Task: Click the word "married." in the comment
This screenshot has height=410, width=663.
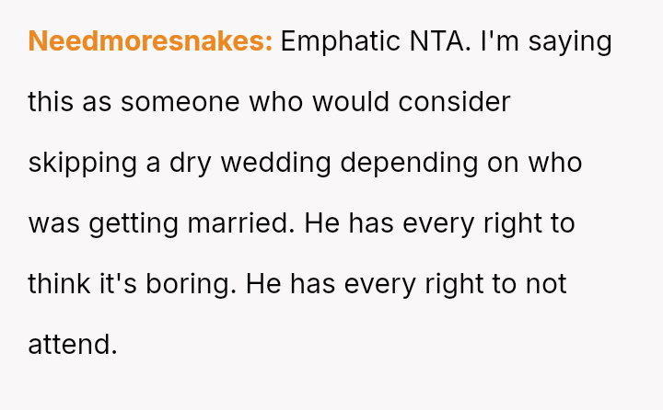Action: [x=241, y=223]
